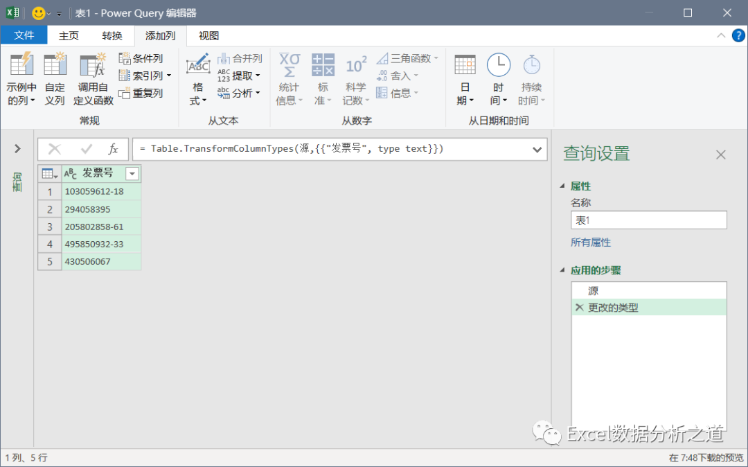Image resolution: width=748 pixels, height=467 pixels.
Task: Click the vertical 查询 pane label
Action: 17,182
